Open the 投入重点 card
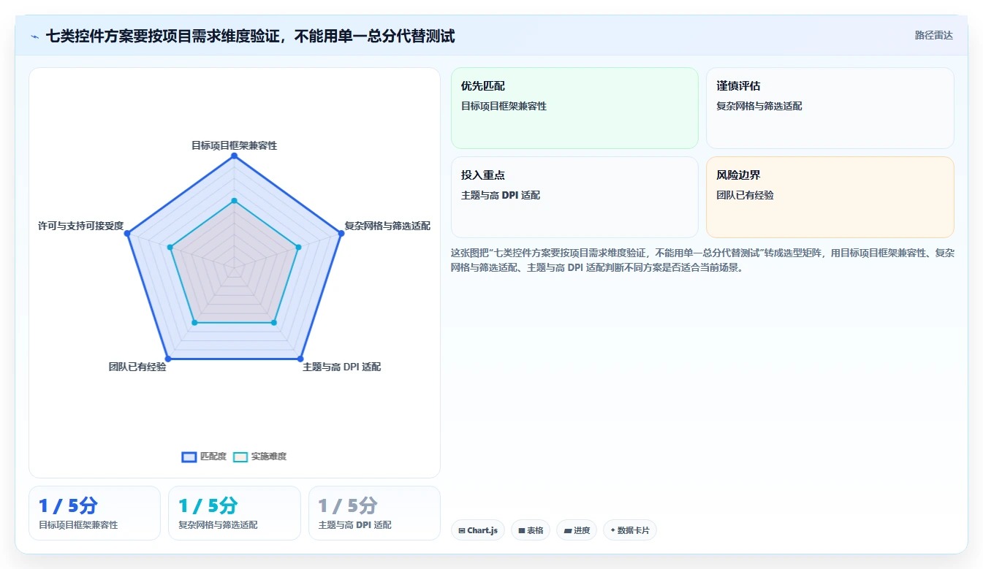The width and height of the screenshot is (983, 569). [x=574, y=197]
